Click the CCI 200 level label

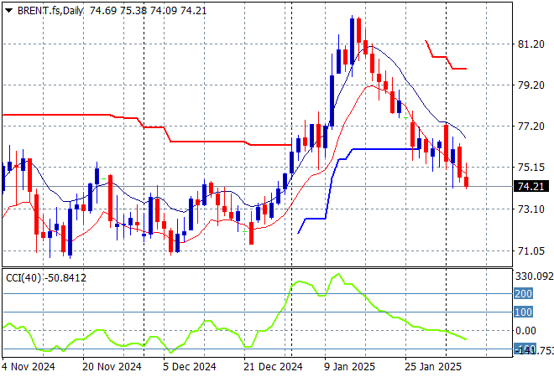coord(524,294)
